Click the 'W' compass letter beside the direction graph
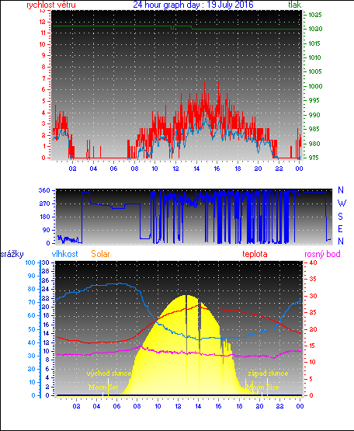 point(342,203)
